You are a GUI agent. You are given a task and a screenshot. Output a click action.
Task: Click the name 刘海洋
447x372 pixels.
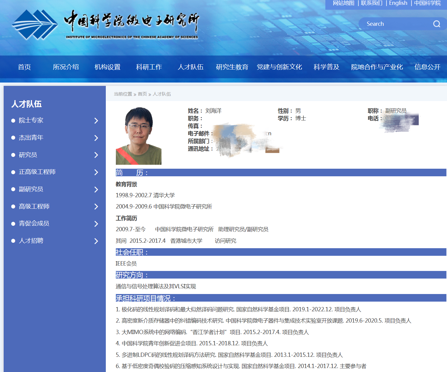[x=213, y=111]
